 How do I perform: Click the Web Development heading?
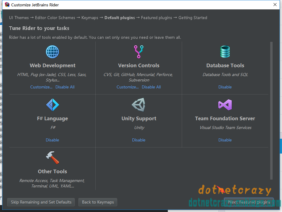(52, 65)
